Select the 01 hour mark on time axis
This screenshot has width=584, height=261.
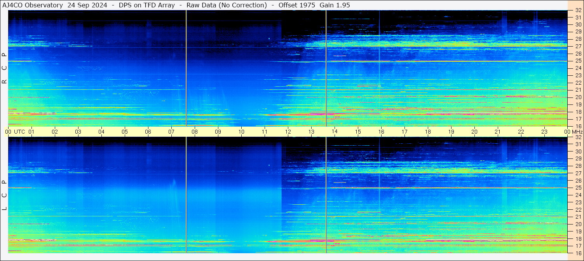pyautogui.click(x=31, y=132)
